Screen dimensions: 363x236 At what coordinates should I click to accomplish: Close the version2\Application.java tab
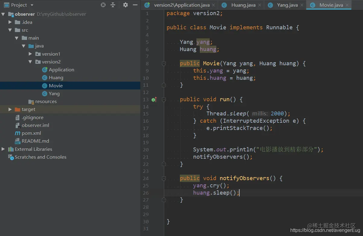coord(213,5)
